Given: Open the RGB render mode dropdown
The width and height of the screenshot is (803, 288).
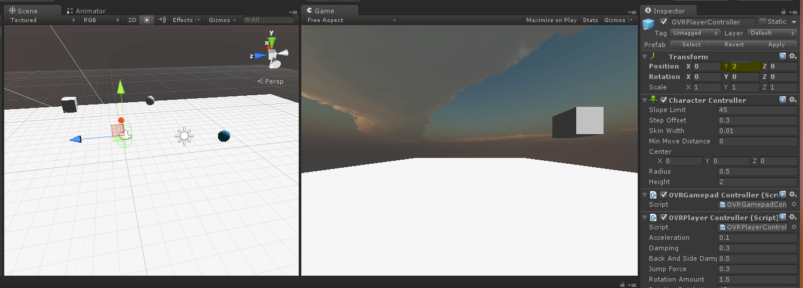Looking at the screenshot, I should click(x=101, y=20).
